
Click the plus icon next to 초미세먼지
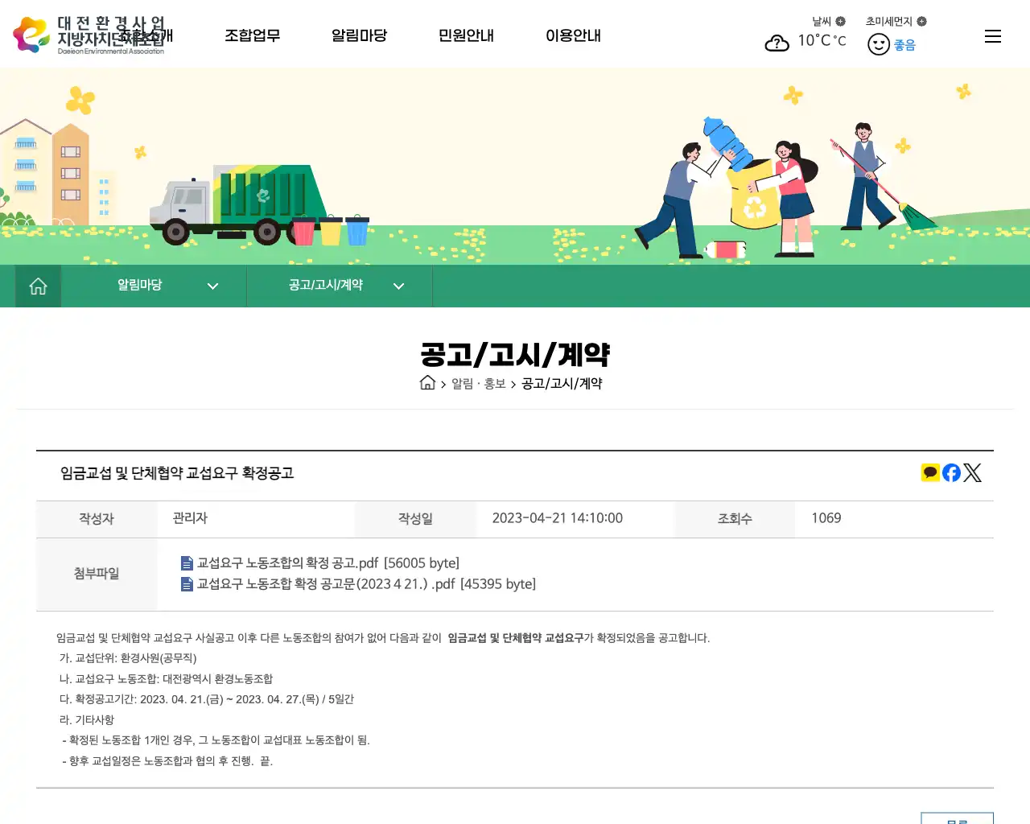(922, 21)
